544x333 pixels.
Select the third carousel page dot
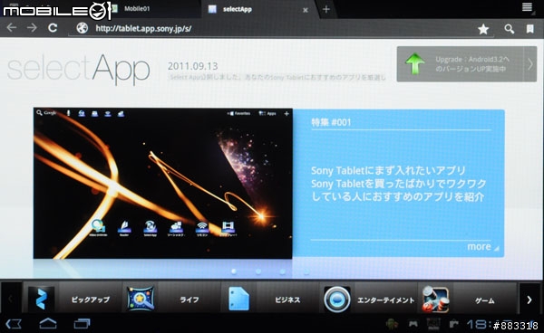pyautogui.click(x=283, y=271)
